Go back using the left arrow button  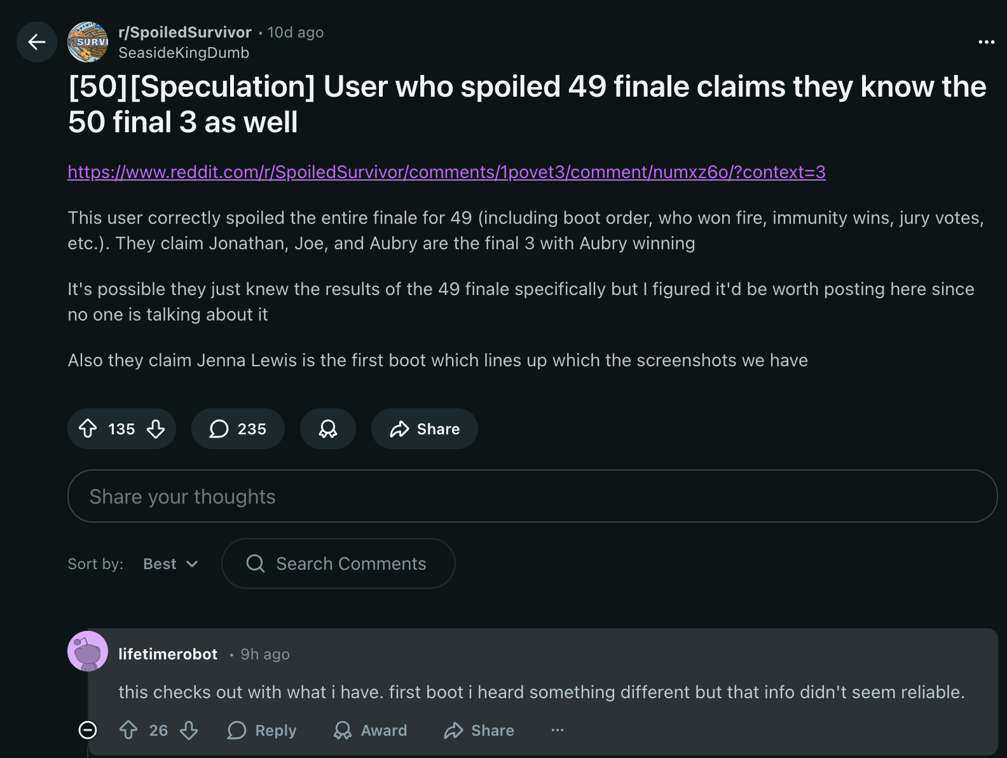click(37, 42)
